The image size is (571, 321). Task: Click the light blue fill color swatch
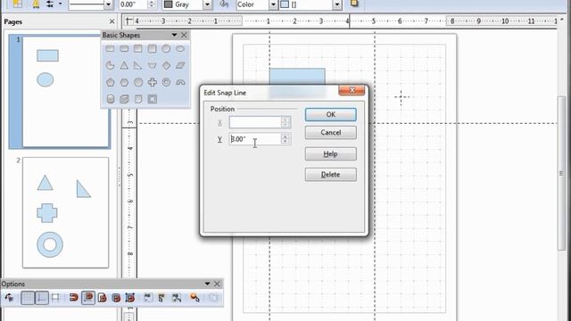pyautogui.click(x=285, y=4)
